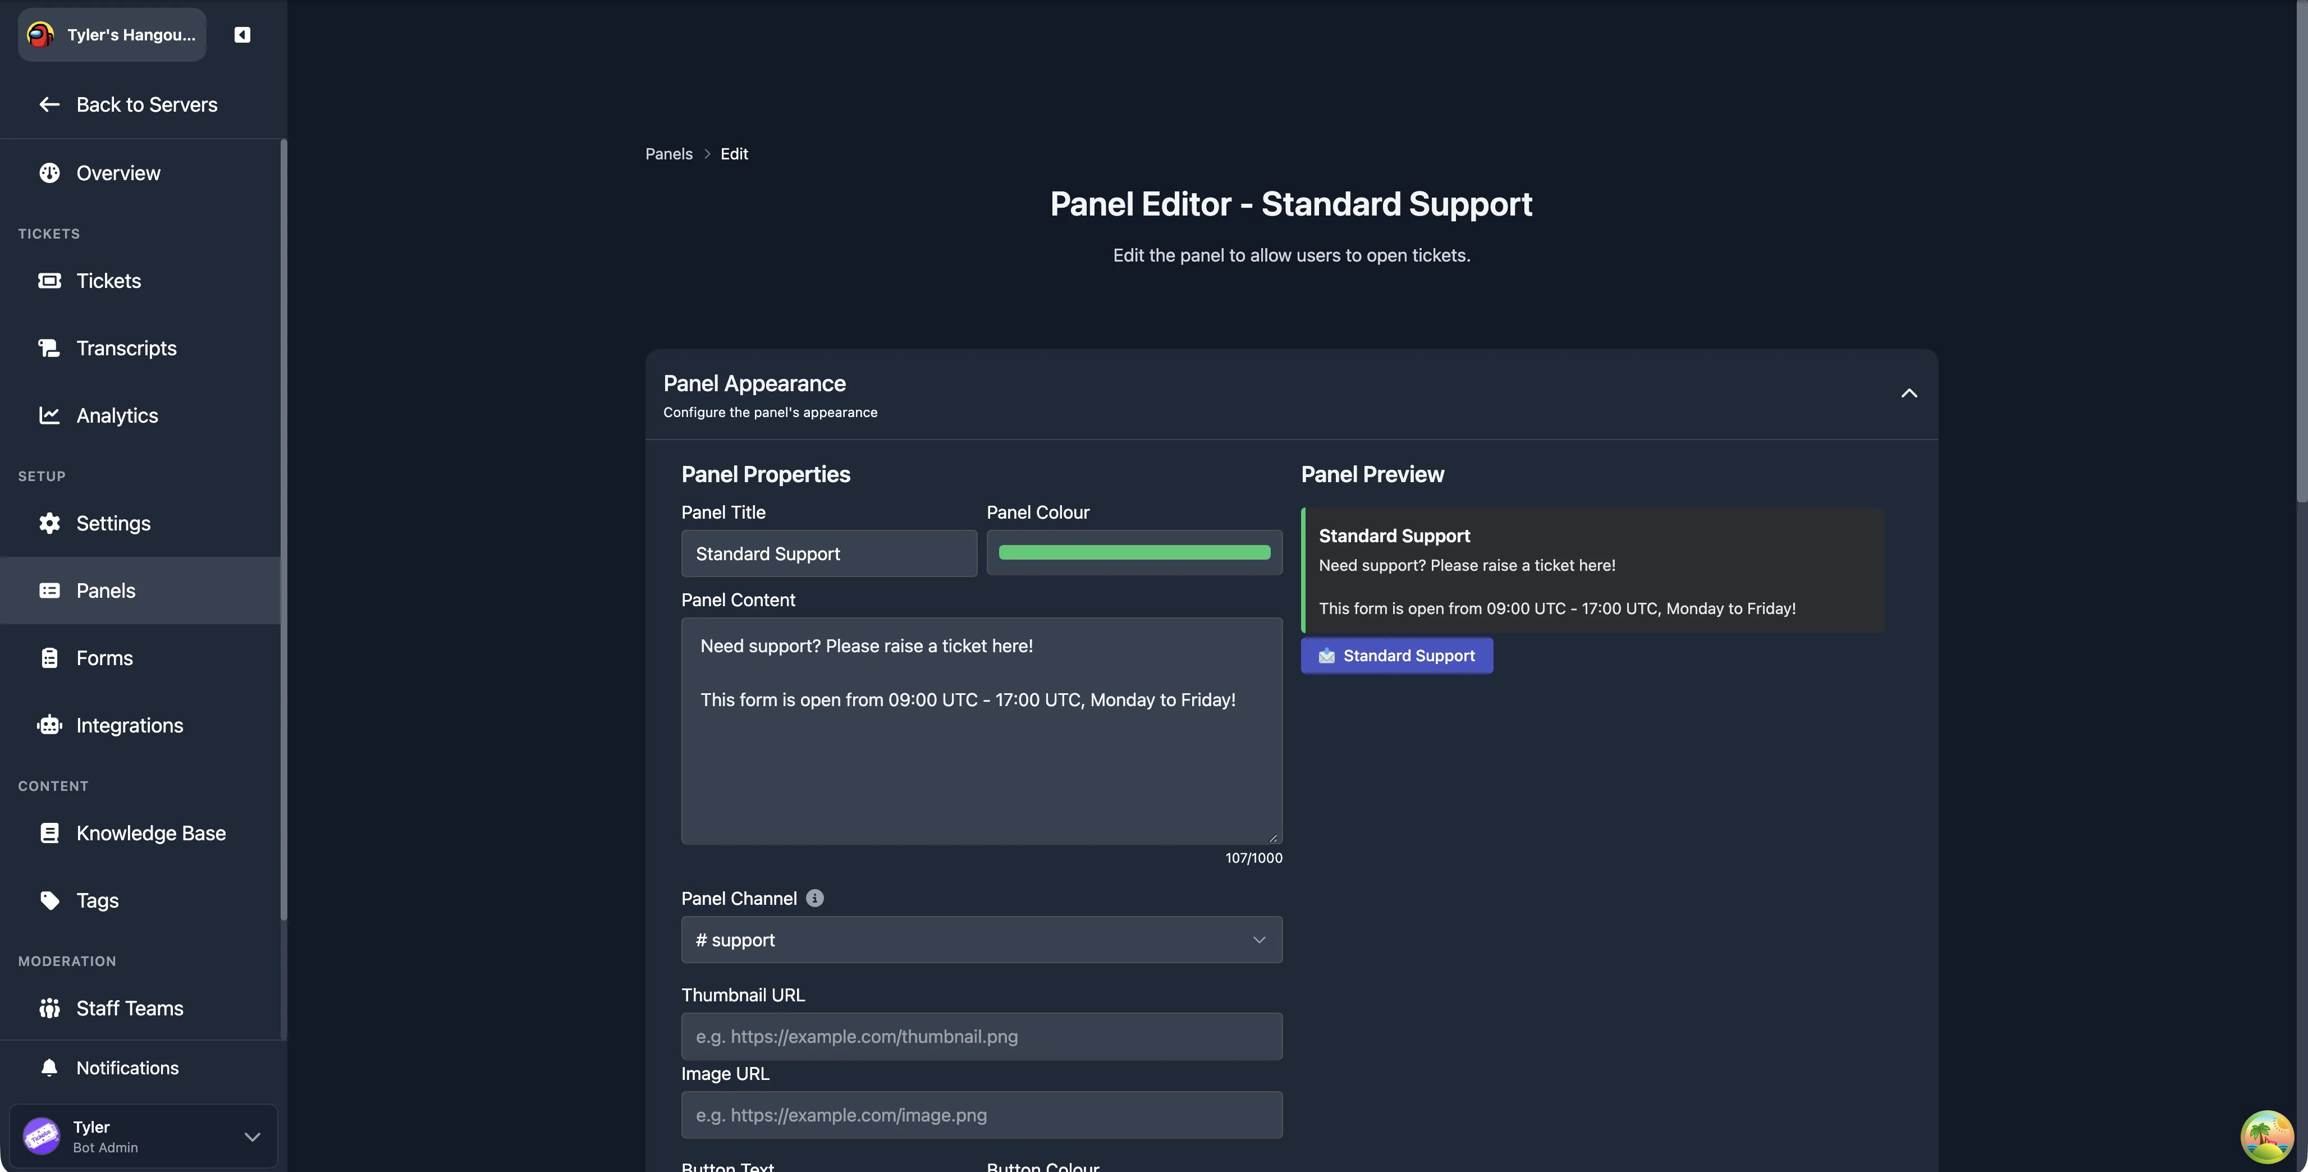Go to the Forms page
2308x1172 pixels.
click(x=141, y=658)
